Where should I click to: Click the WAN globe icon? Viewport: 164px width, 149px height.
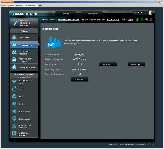click(x=14, y=97)
